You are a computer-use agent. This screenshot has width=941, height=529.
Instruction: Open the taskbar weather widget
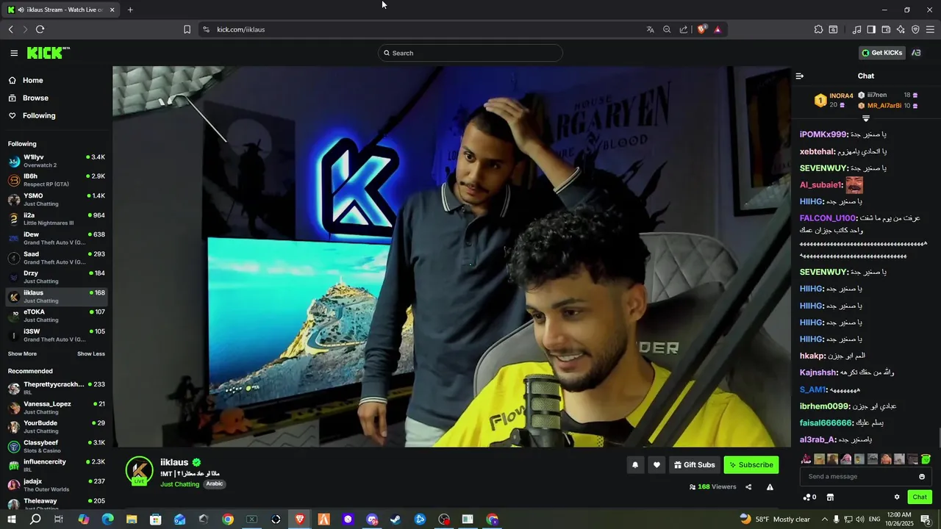pos(775,519)
